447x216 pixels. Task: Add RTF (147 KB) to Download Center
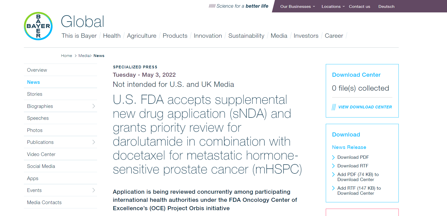(359, 191)
